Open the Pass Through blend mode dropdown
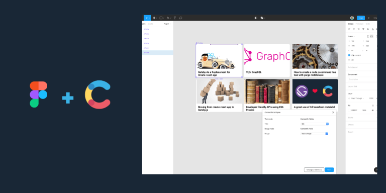This screenshot has width=386, height=193. coord(357,98)
